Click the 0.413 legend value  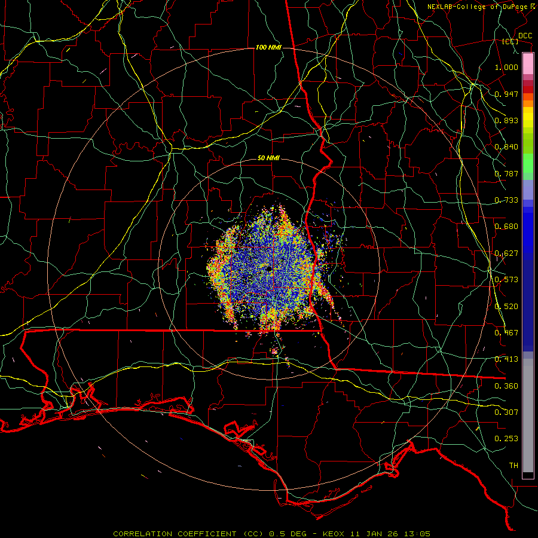click(x=506, y=359)
